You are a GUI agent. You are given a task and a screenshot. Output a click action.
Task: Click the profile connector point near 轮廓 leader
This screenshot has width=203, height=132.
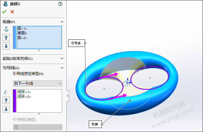130,100
